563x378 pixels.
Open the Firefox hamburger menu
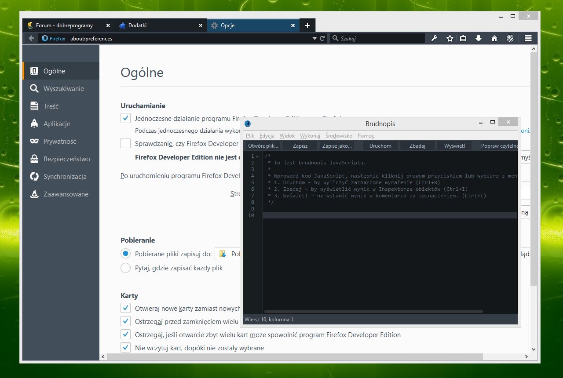pyautogui.click(x=528, y=39)
